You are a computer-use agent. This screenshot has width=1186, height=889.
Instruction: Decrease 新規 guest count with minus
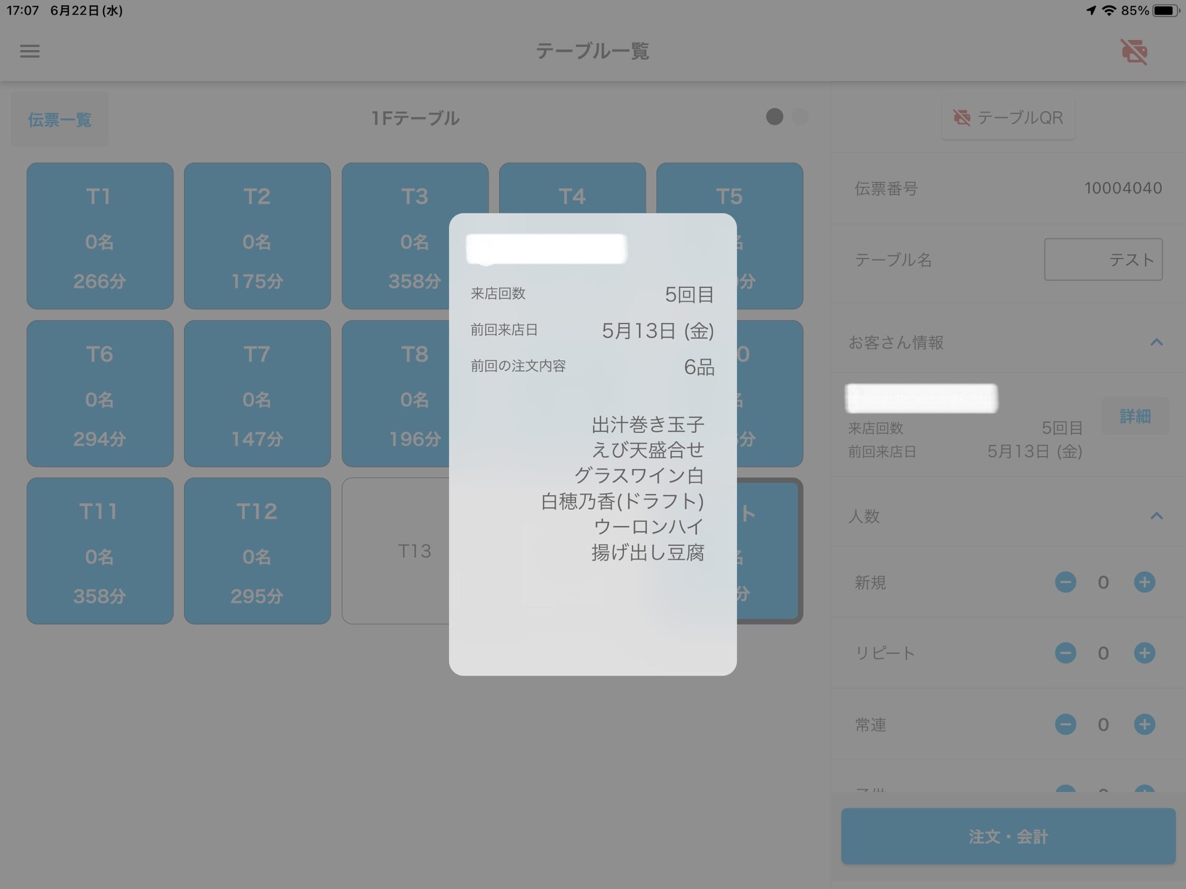1065,582
